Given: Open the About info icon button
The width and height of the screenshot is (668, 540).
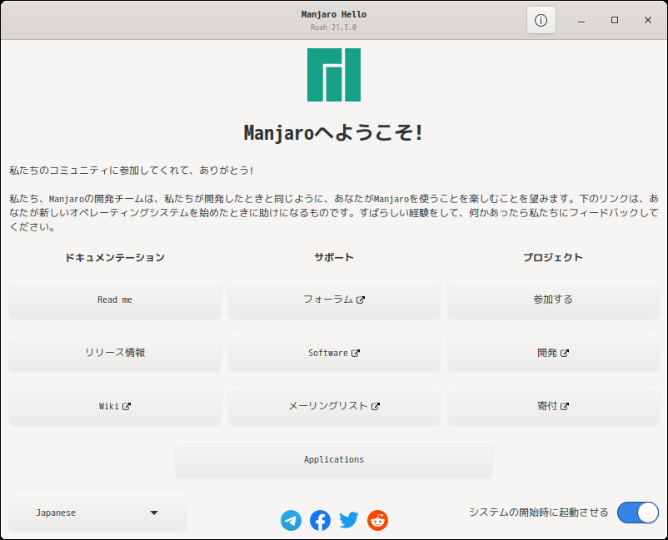Looking at the screenshot, I should [x=541, y=20].
